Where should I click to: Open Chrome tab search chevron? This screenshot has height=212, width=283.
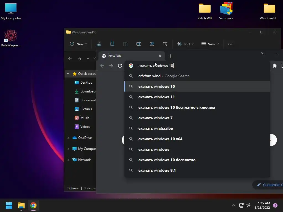[x=263, y=53]
